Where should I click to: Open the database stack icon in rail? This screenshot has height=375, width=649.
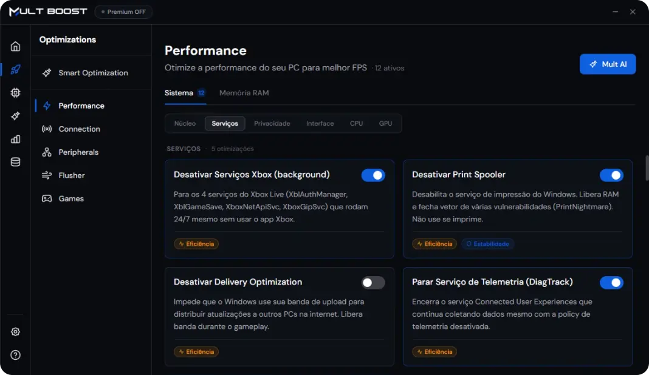(15, 162)
